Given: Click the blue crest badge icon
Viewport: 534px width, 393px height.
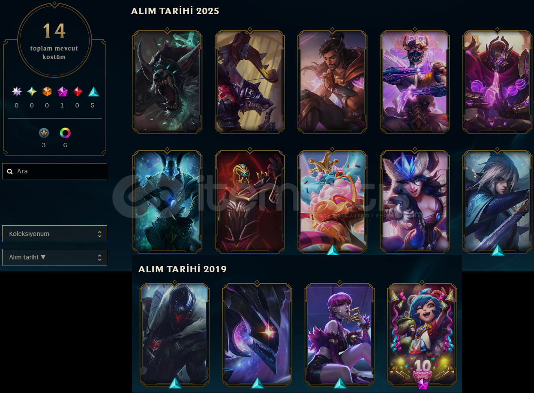Looking at the screenshot, I should 44,133.
